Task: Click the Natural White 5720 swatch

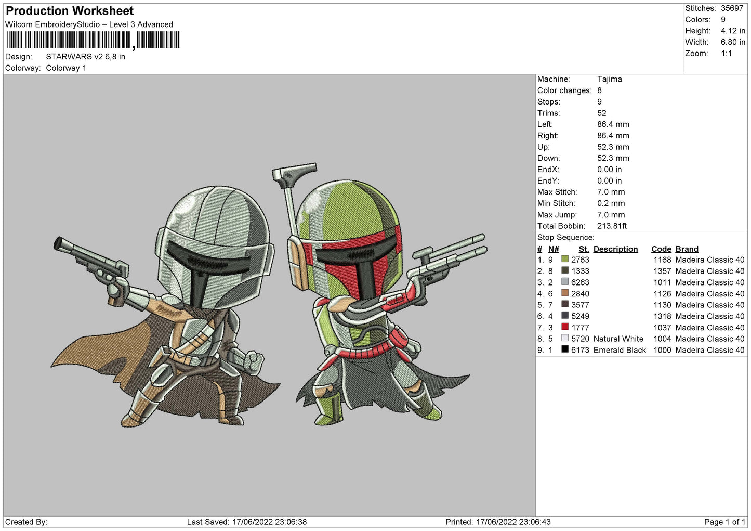Action: pyautogui.click(x=565, y=339)
